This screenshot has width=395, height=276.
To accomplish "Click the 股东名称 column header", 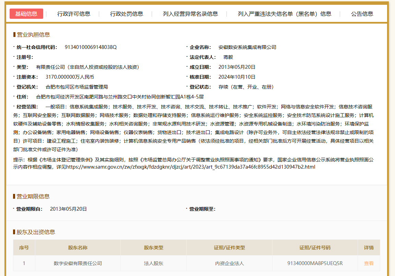I will [x=78, y=248].
